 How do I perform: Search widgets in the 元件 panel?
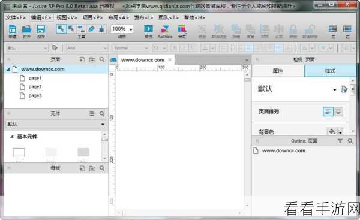click(102, 114)
